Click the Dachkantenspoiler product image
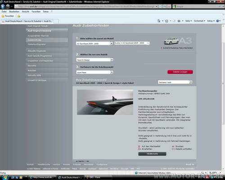The image size is (225, 180). point(105,102)
